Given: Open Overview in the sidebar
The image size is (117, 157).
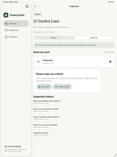Looking at the screenshot, I should 16,24.
